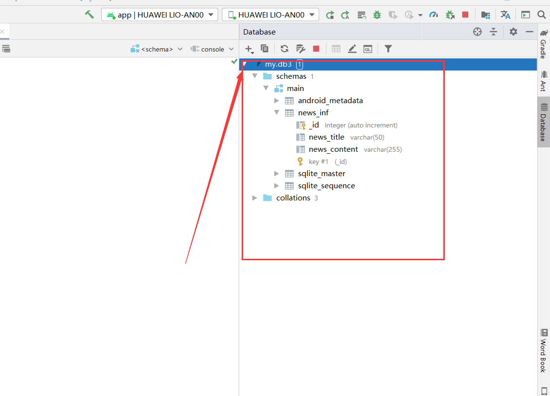Open data source properties with the wrench icon
The width and height of the screenshot is (550, 396).
(x=300, y=49)
